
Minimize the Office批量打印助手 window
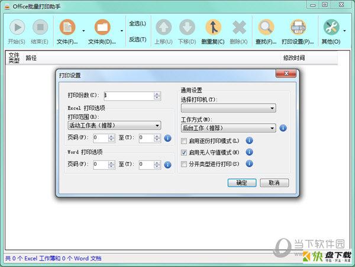coord(313,5)
